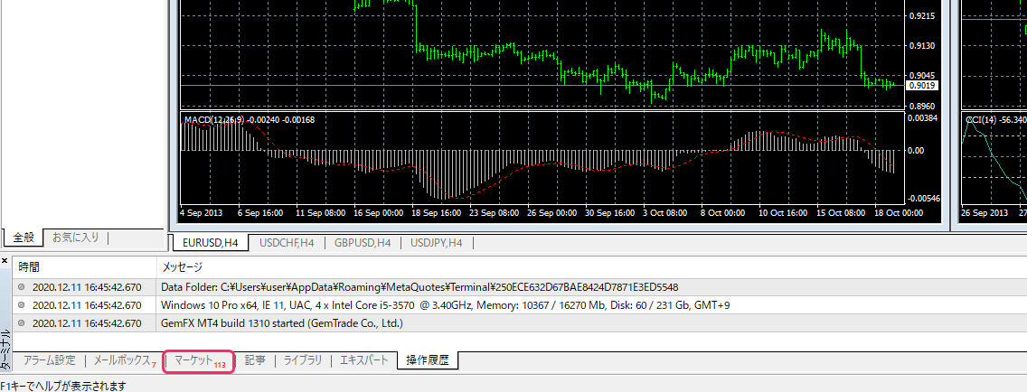Open the ライブラリ tab
The image size is (1027, 392).
(302, 360)
